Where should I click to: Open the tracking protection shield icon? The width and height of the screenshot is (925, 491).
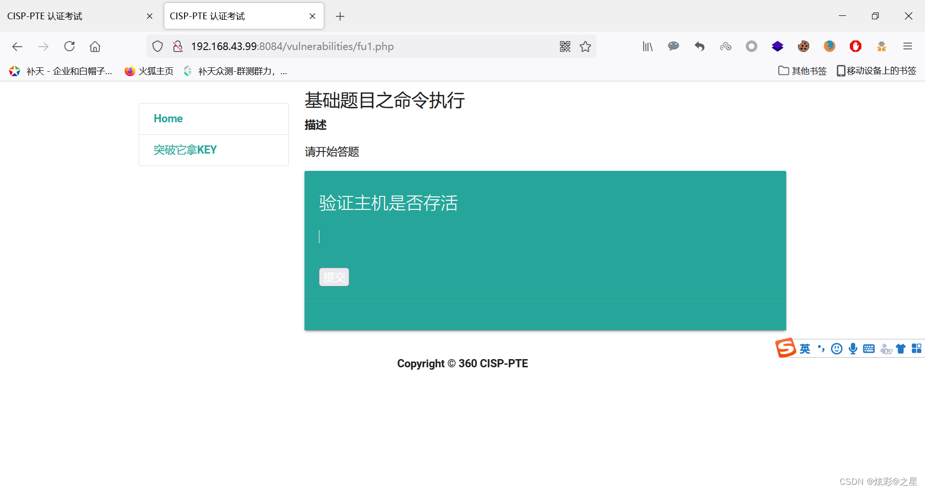[158, 46]
